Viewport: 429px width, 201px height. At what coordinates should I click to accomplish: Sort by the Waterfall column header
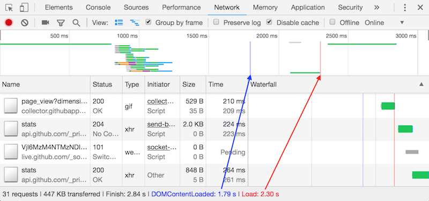point(338,85)
